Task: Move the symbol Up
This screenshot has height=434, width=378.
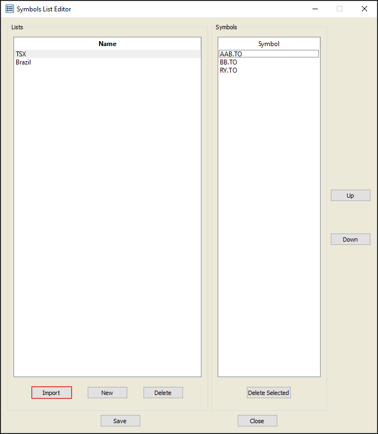Action: pyautogui.click(x=350, y=196)
